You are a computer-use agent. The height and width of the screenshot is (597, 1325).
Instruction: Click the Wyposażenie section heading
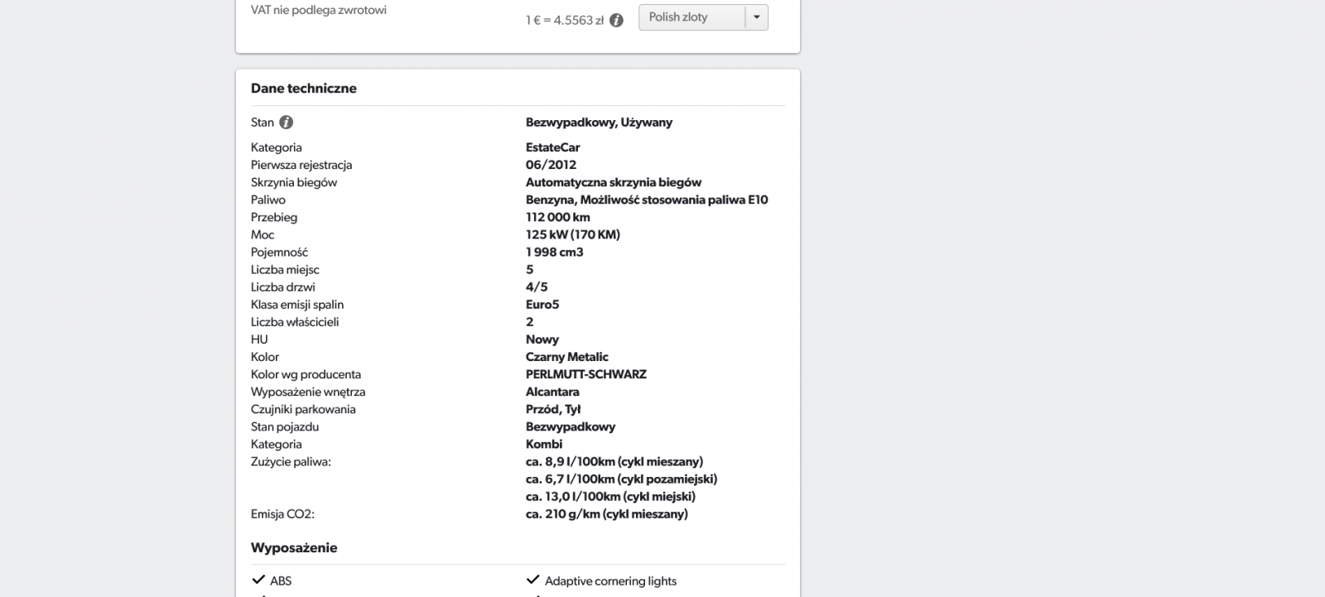294,548
